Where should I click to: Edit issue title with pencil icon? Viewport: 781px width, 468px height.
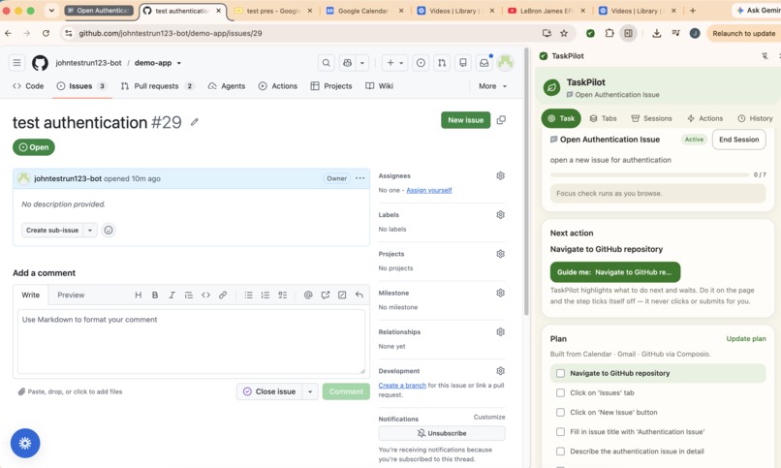194,122
